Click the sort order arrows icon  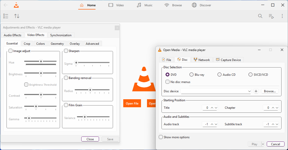[17, 16]
